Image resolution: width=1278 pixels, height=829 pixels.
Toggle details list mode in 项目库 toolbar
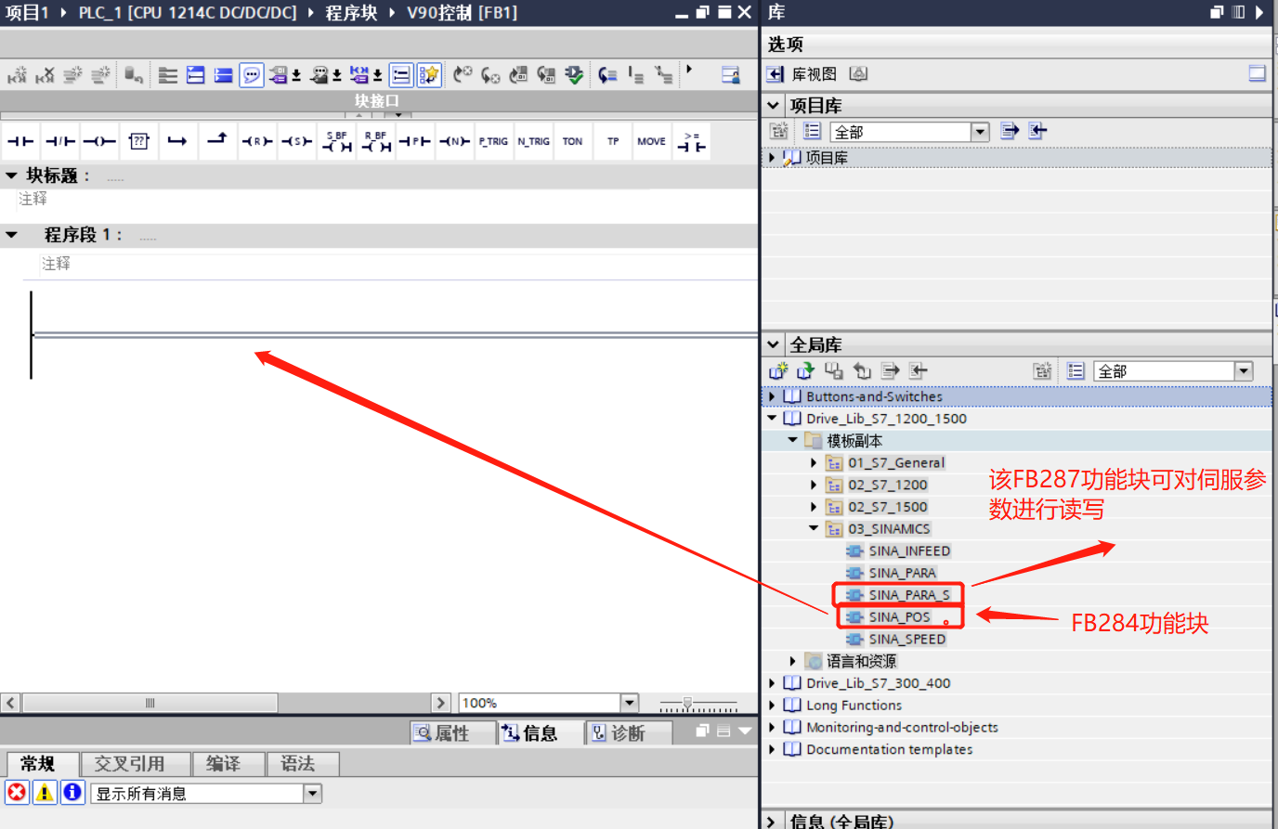click(812, 132)
